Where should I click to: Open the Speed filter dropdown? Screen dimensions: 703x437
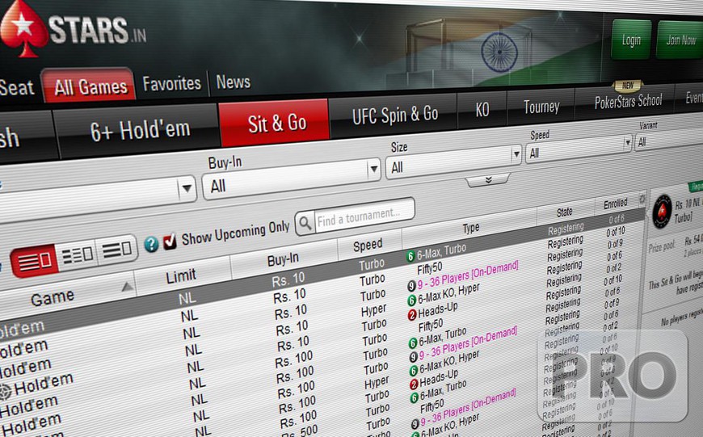point(579,149)
